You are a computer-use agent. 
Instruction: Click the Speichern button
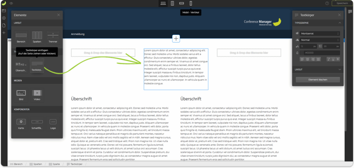tap(342, 3)
